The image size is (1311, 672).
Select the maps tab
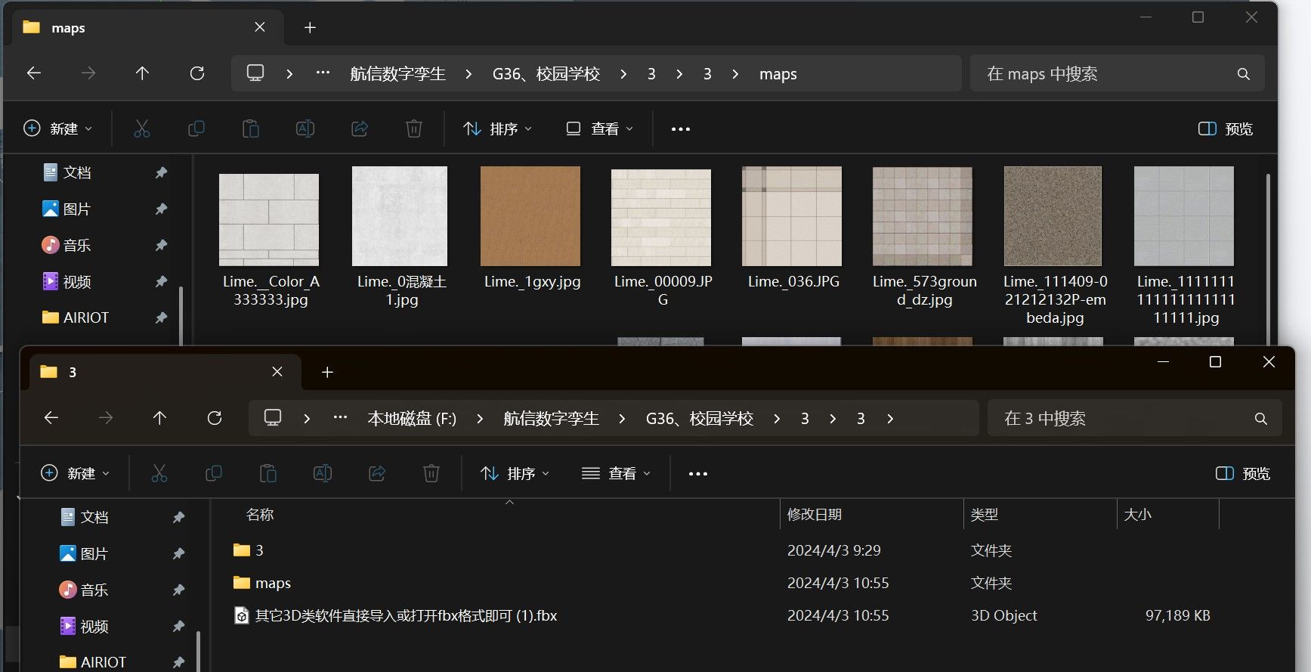point(148,28)
